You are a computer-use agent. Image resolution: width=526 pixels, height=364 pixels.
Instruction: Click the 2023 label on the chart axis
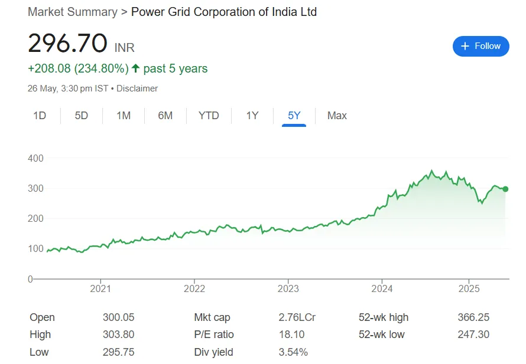pyautogui.click(x=288, y=288)
